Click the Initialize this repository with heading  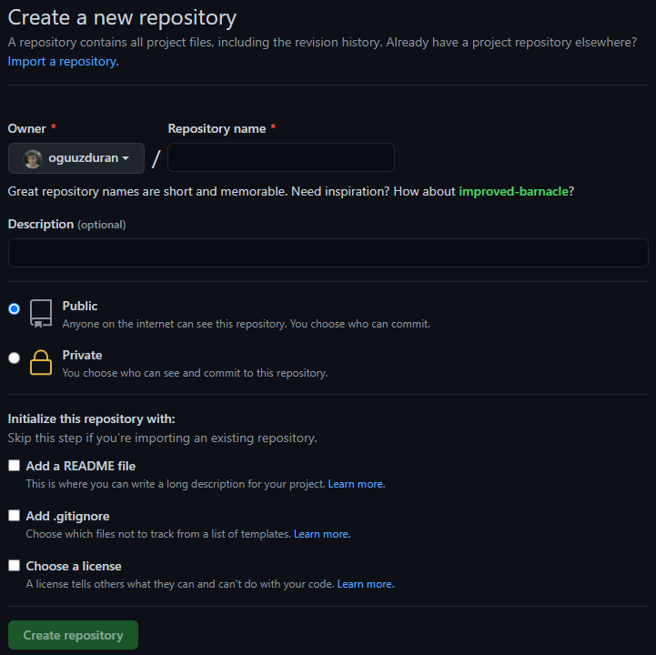(x=92, y=418)
